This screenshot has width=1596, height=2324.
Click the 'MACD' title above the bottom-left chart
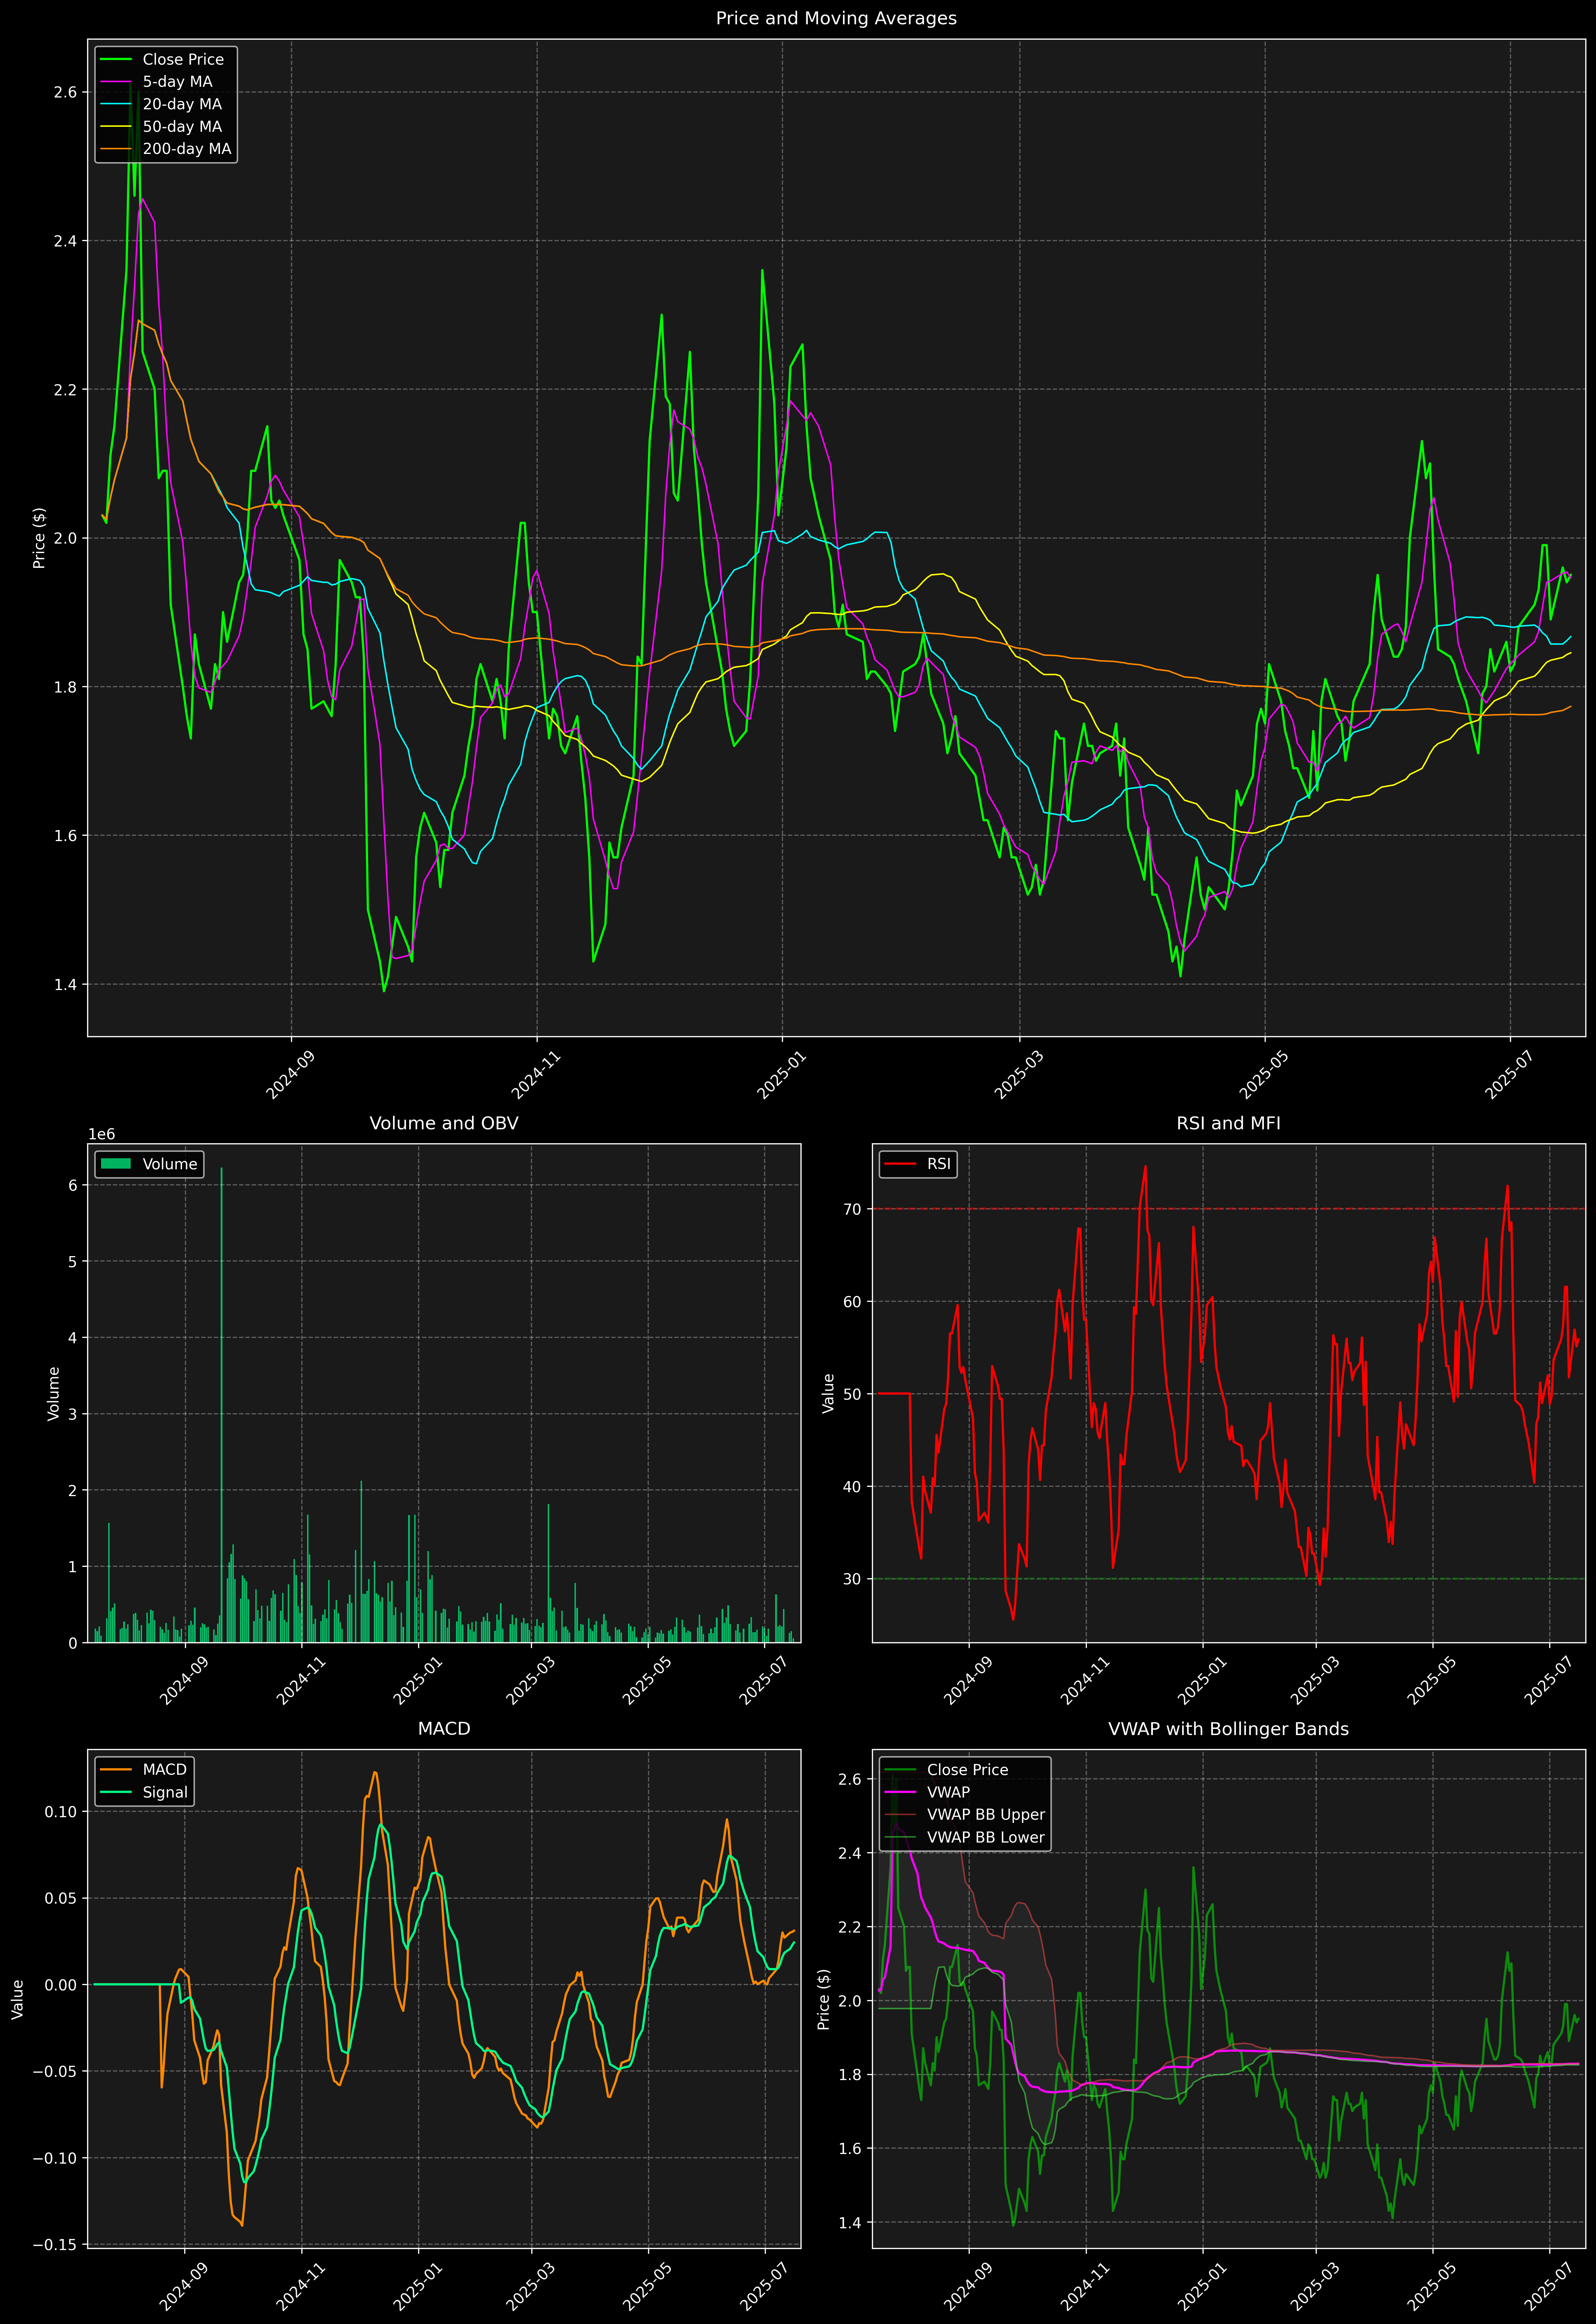pyautogui.click(x=444, y=1729)
